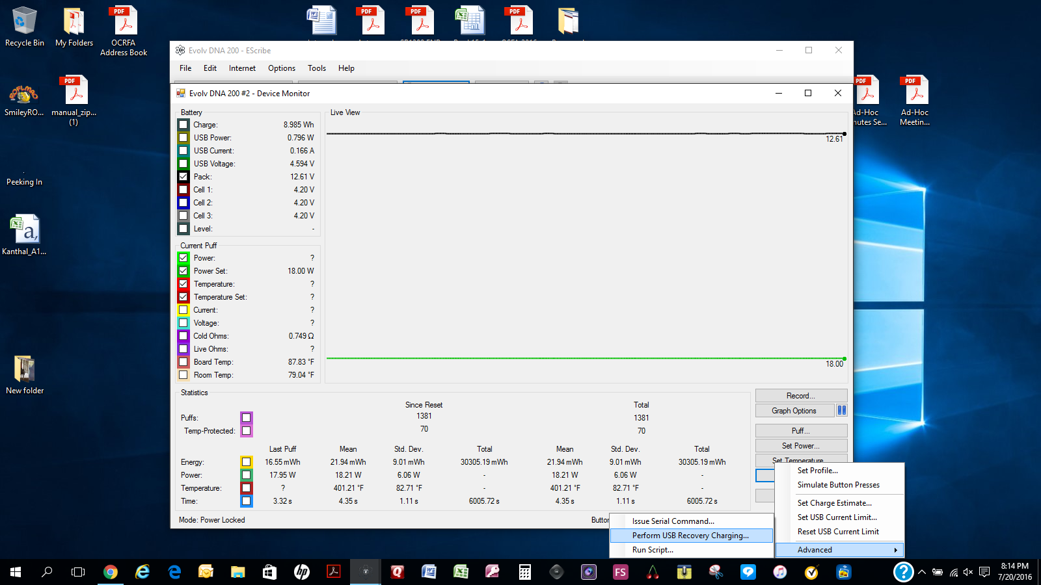Open Microsoft Word in the taskbar
The width and height of the screenshot is (1041, 585).
coord(429,572)
